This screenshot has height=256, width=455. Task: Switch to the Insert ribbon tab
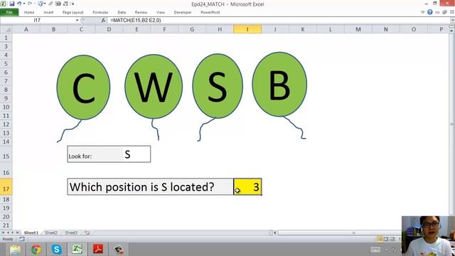click(x=48, y=13)
